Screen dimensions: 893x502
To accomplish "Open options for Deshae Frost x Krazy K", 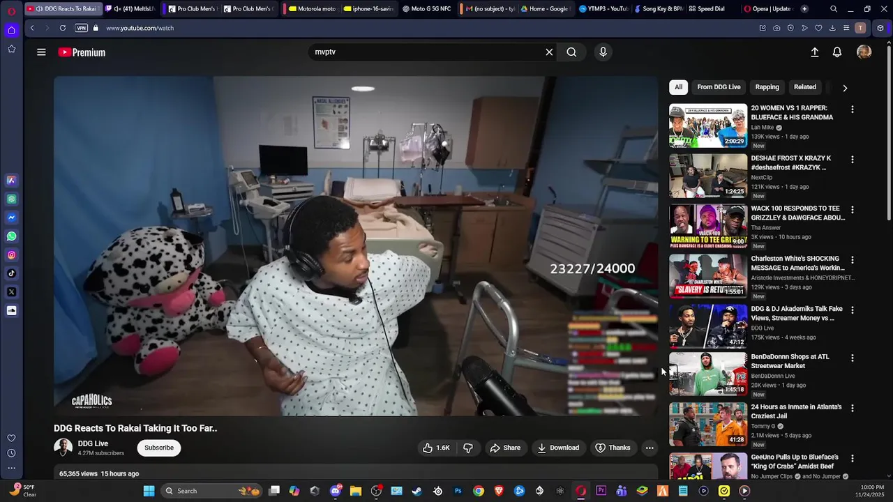I will (x=852, y=160).
